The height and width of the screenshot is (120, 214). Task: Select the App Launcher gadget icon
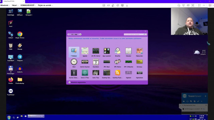[107, 52]
